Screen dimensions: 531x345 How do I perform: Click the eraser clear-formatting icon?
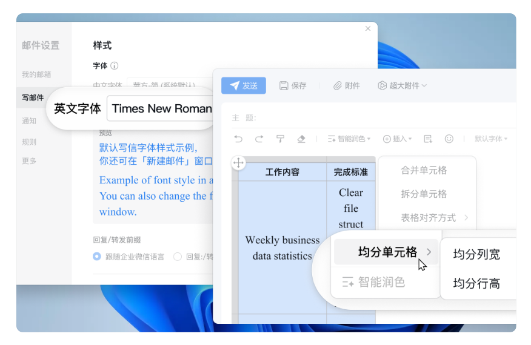point(301,139)
